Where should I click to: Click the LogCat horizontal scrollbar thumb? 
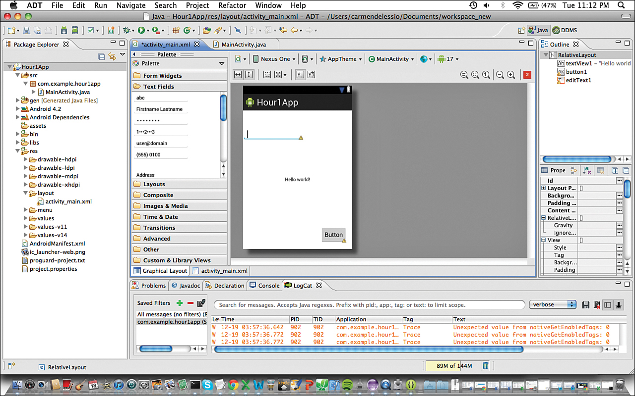coord(368,349)
